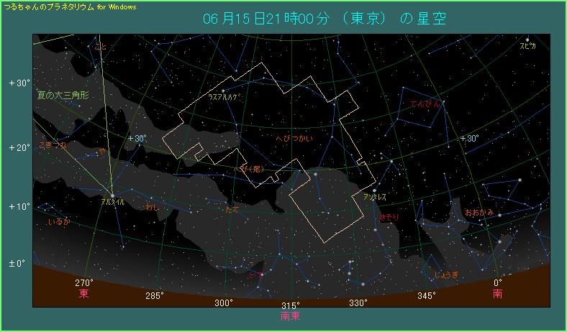Viewport: 567px width, 332px height.
Task: Click the じょうぎ constellation label
Action: [446, 275]
